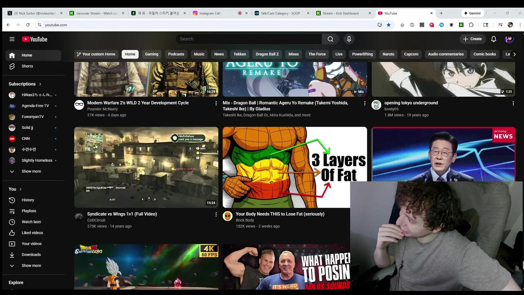Select the News category chip
The image size is (524, 295).
pyautogui.click(x=219, y=54)
